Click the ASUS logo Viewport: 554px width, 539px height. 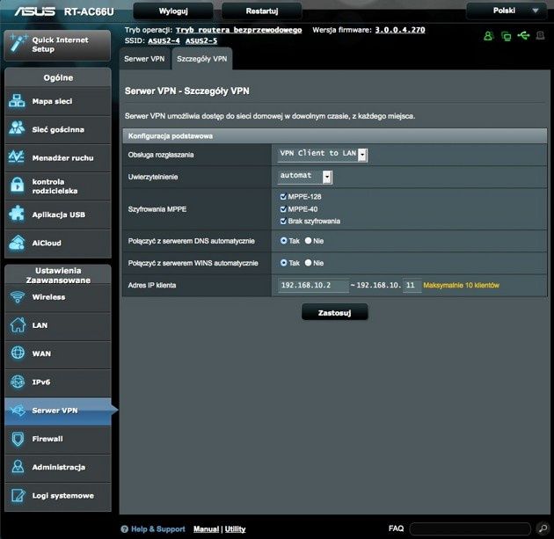(34, 11)
